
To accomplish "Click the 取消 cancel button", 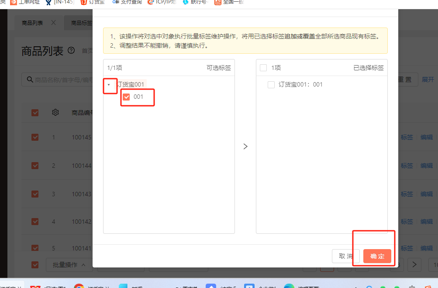I will (345, 256).
